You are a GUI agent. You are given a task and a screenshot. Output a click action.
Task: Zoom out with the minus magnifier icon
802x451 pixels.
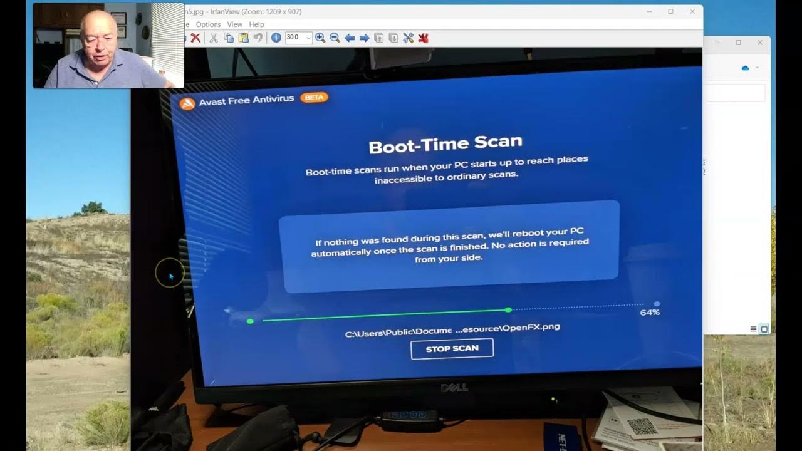tap(335, 38)
